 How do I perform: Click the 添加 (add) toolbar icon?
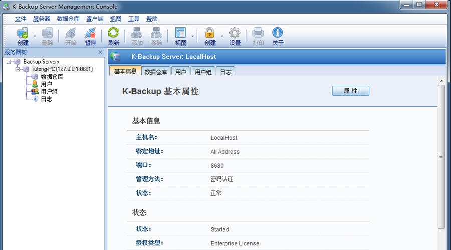coord(137,36)
